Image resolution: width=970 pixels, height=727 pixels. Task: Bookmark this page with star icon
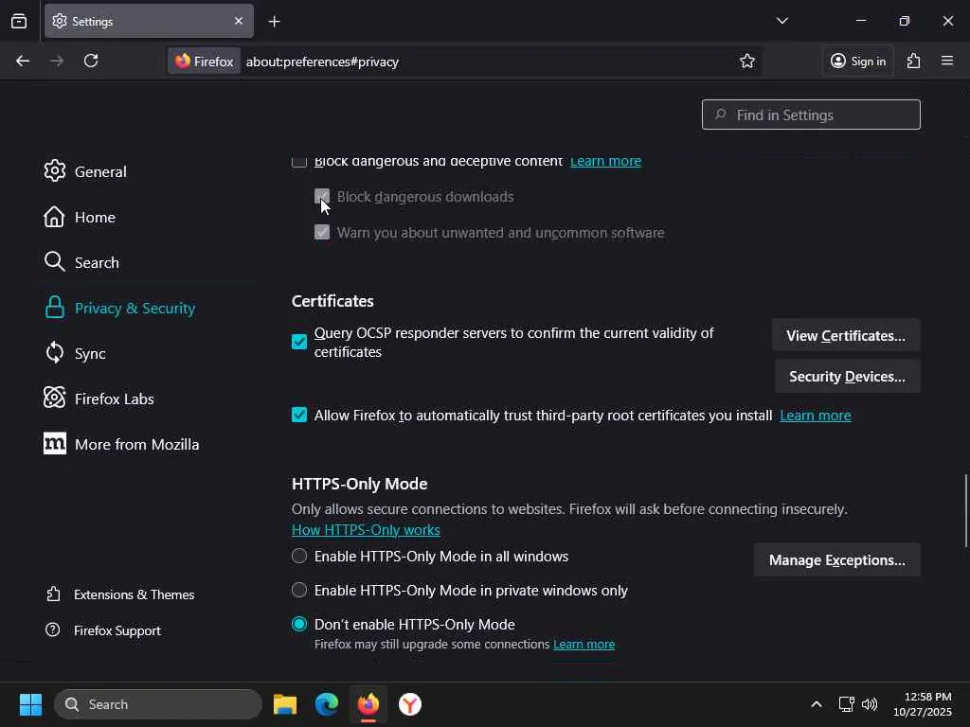click(747, 61)
